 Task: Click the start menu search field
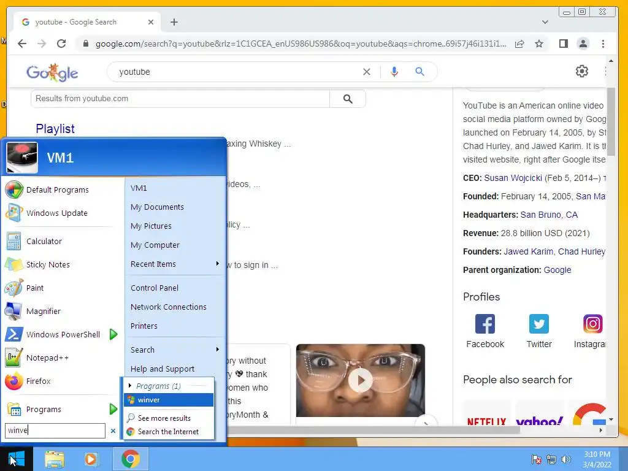pos(55,431)
